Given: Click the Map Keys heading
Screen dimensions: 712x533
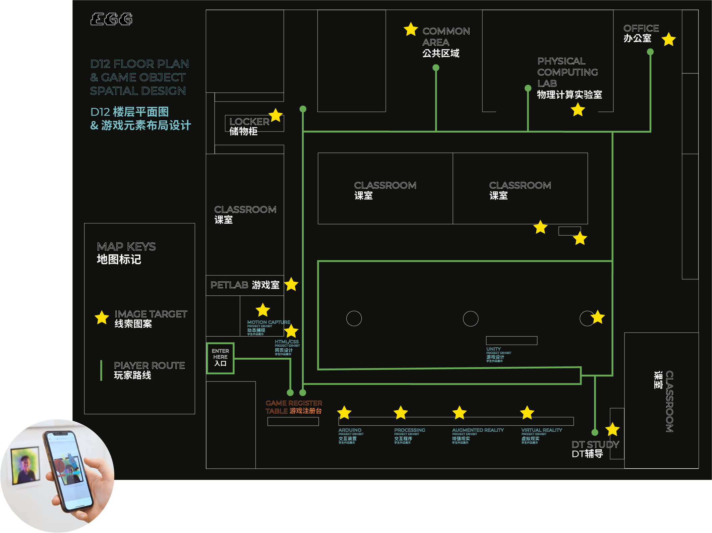Looking at the screenshot, I should click(x=126, y=253).
